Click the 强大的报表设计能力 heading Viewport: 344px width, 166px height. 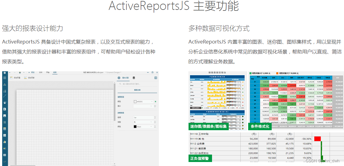[32, 28]
